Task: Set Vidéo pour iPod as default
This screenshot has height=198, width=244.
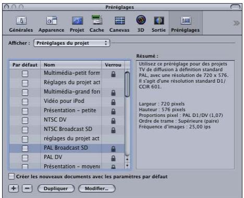Action: [25, 102]
